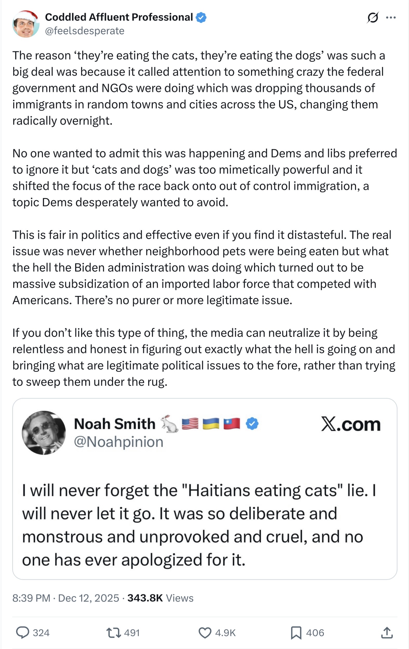This screenshot has height=649, width=409.
Task: Open the @feelsdesperate handle link
Action: point(85,31)
